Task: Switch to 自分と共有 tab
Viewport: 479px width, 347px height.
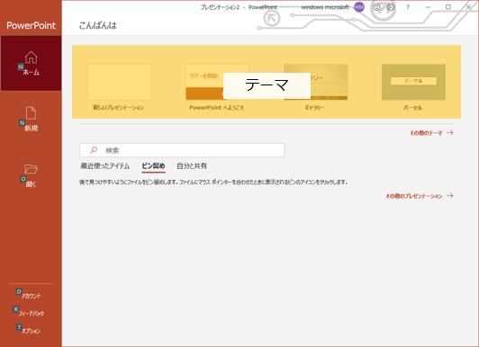Action: [x=192, y=166]
